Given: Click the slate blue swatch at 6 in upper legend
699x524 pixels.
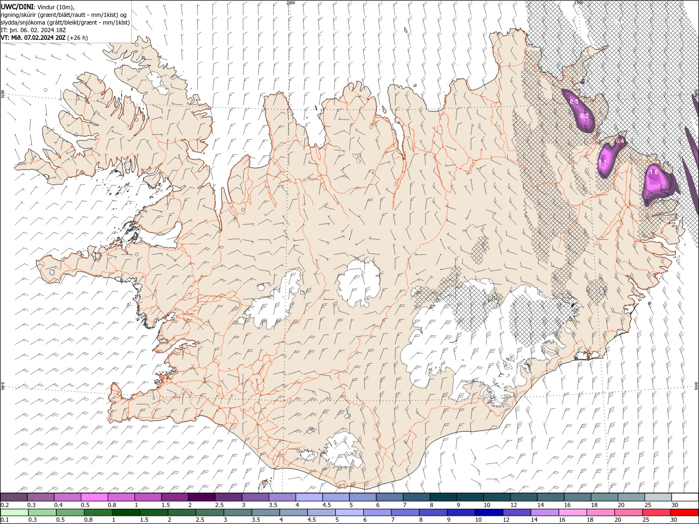Looking at the screenshot, I should [x=390, y=497].
